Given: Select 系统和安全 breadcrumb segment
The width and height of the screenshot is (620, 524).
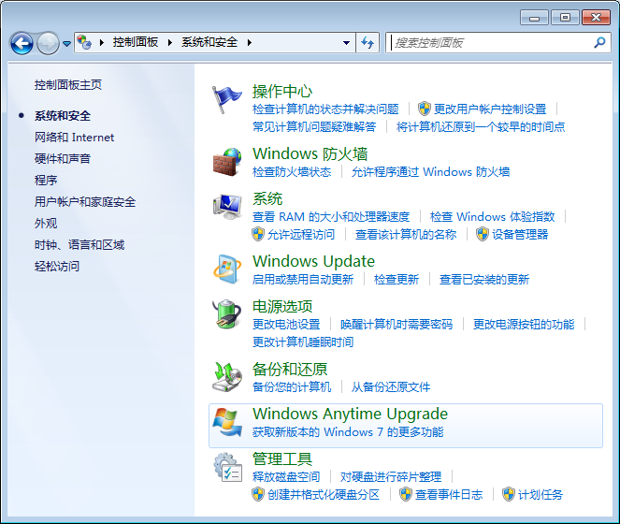Looking at the screenshot, I should tap(209, 42).
